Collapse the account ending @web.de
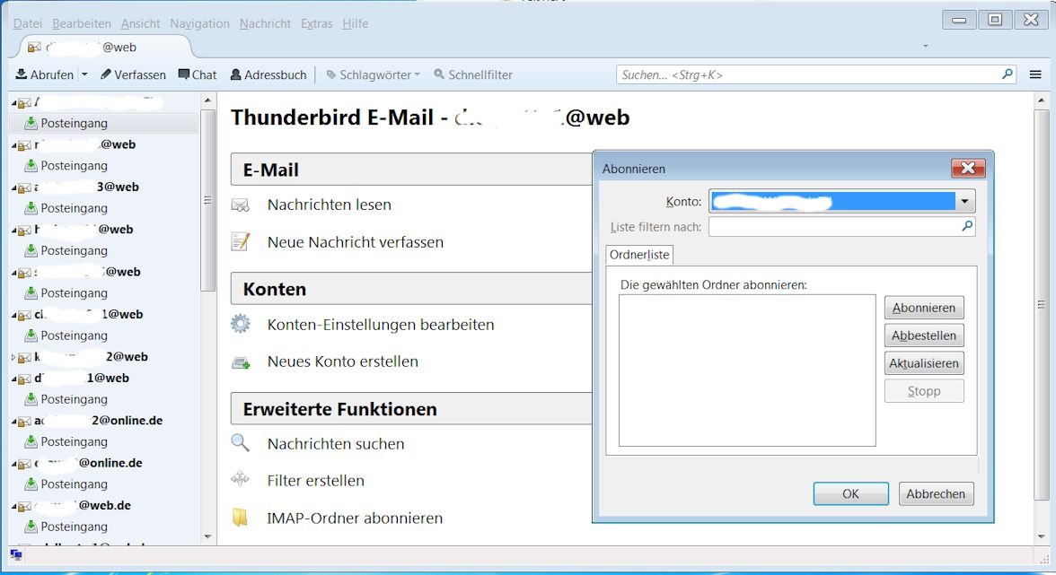The width and height of the screenshot is (1056, 575). (14, 506)
